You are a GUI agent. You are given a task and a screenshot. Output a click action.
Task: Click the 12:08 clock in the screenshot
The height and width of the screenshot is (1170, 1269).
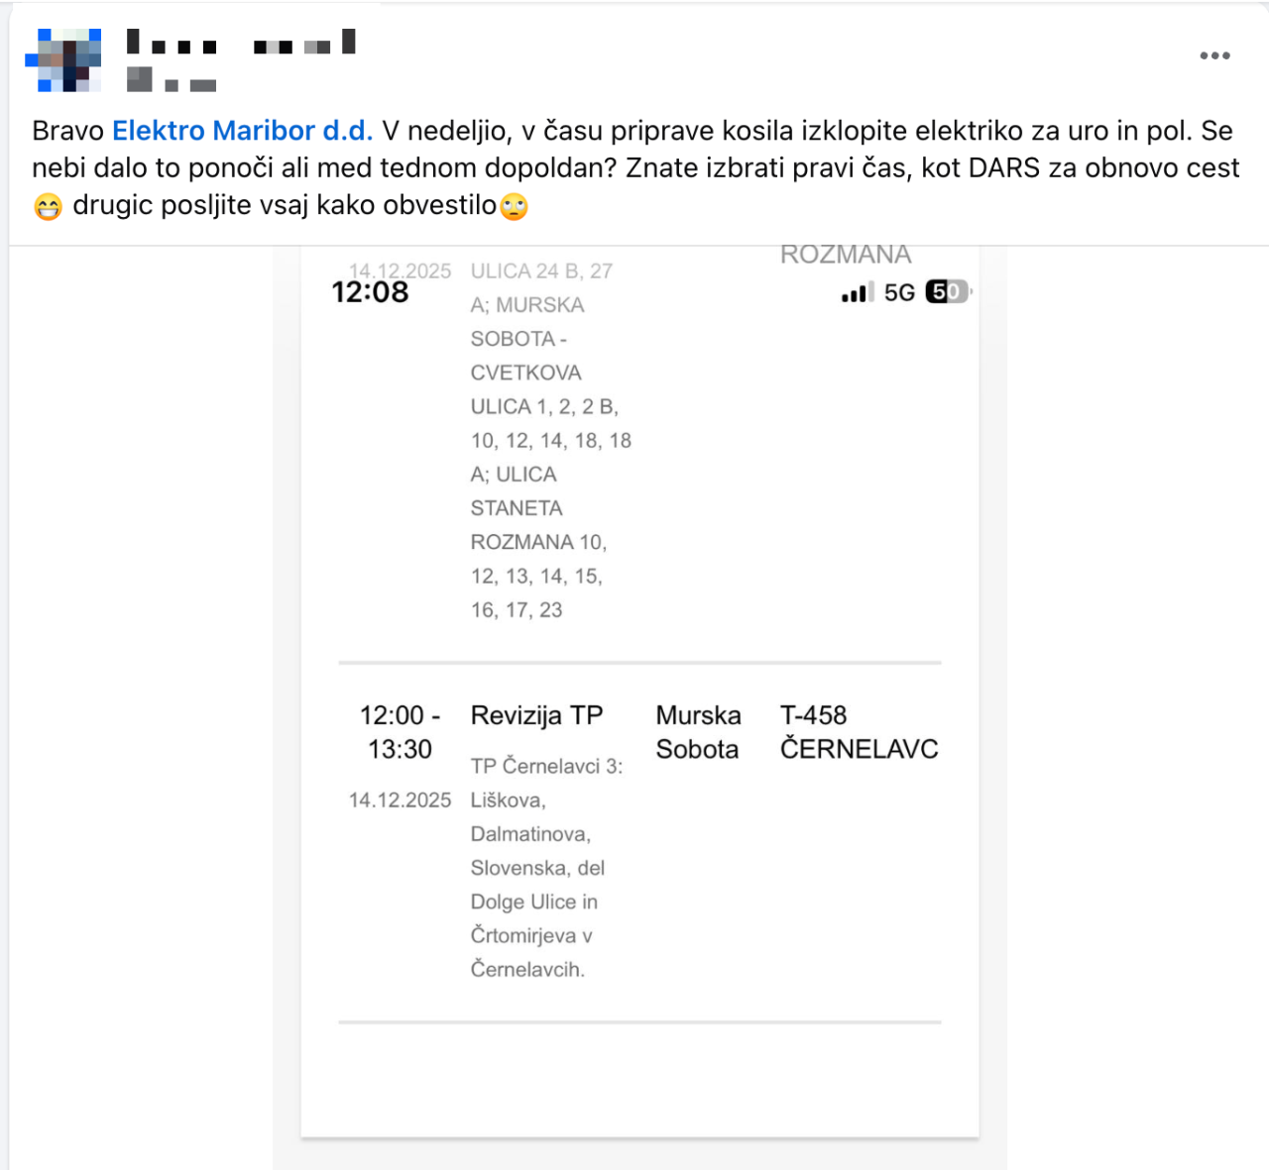tap(370, 292)
